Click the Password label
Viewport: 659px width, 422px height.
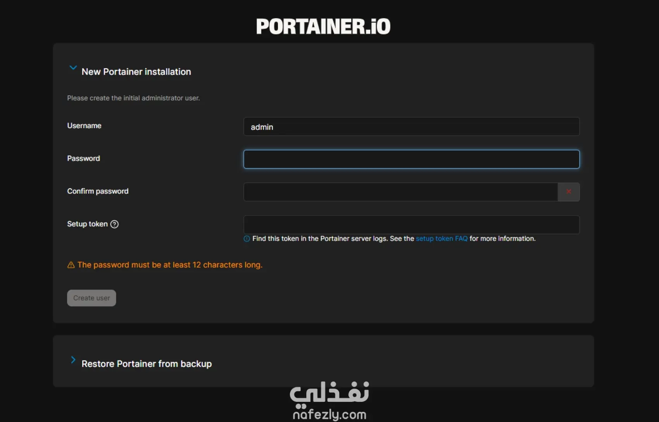83,158
